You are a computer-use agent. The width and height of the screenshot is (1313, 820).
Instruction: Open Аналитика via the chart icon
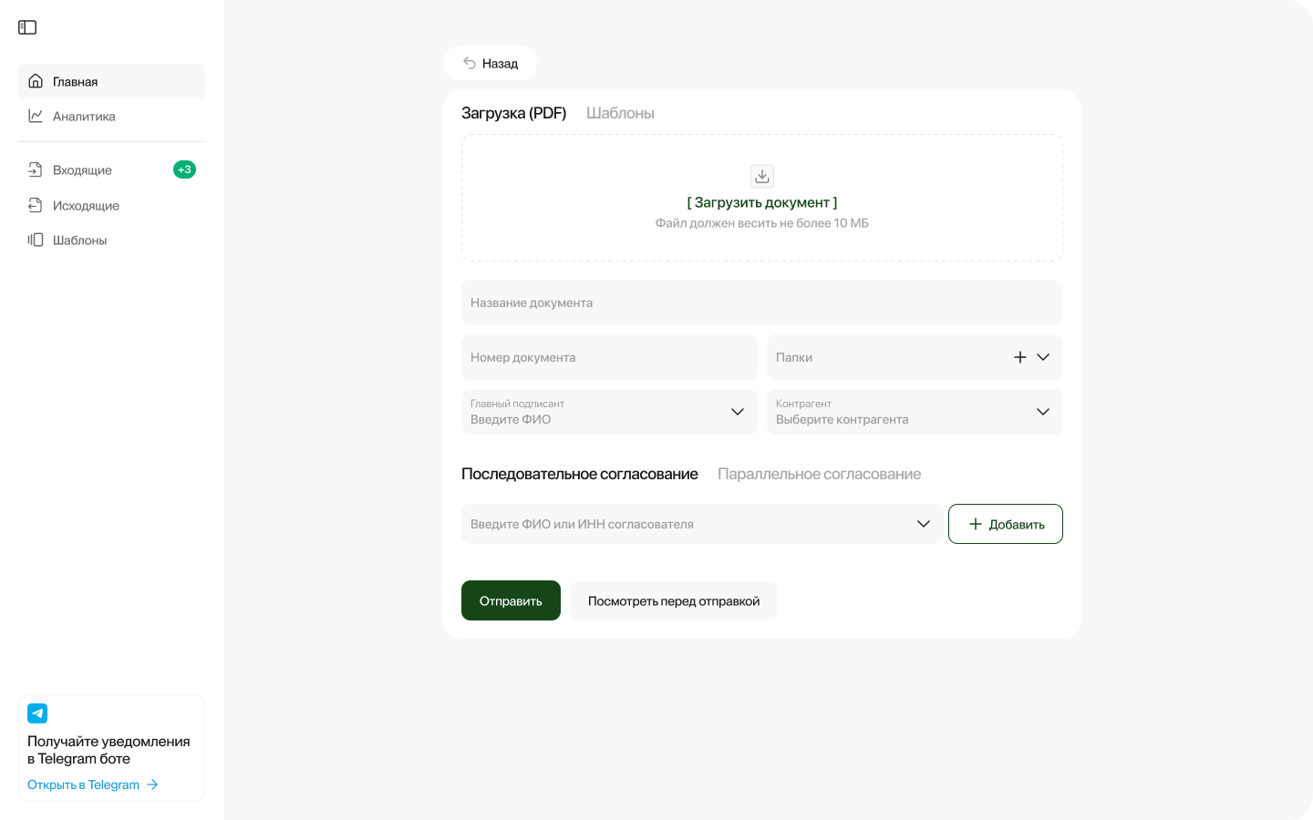tap(35, 116)
